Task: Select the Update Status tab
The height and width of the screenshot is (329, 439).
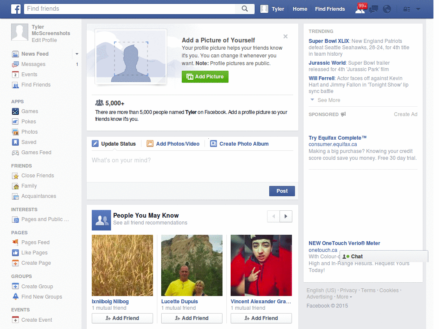Action: (x=114, y=144)
